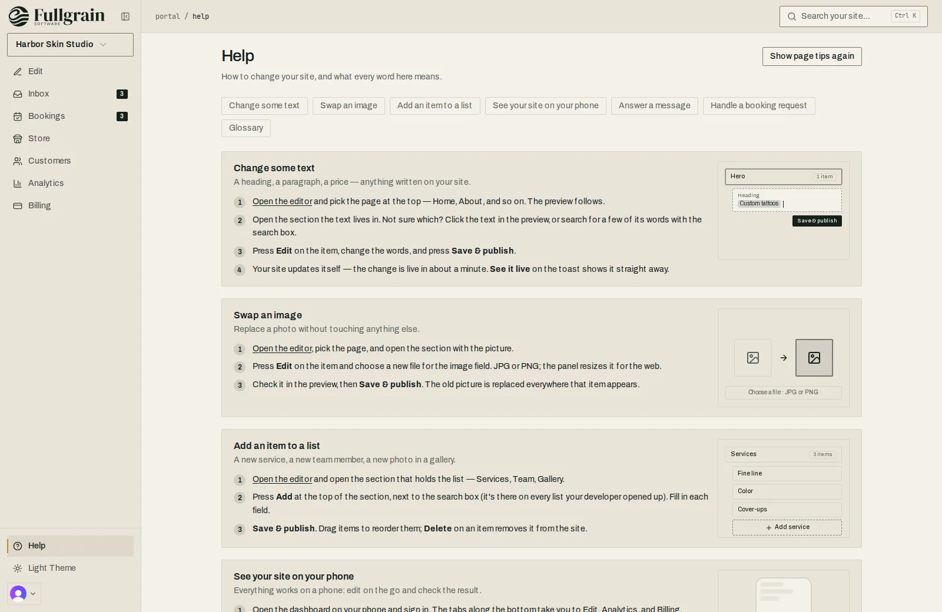Click the sun icon for Light Theme
The height and width of the screenshot is (612, 942).
[18, 568]
